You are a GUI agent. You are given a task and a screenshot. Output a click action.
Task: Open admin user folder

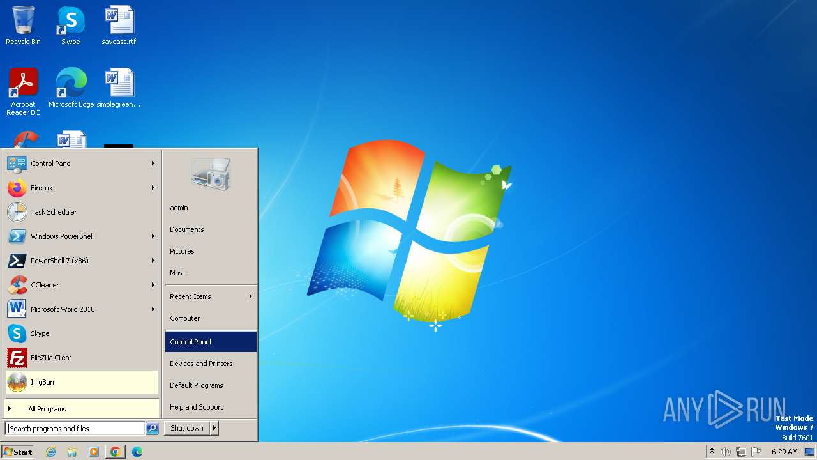coord(211,208)
